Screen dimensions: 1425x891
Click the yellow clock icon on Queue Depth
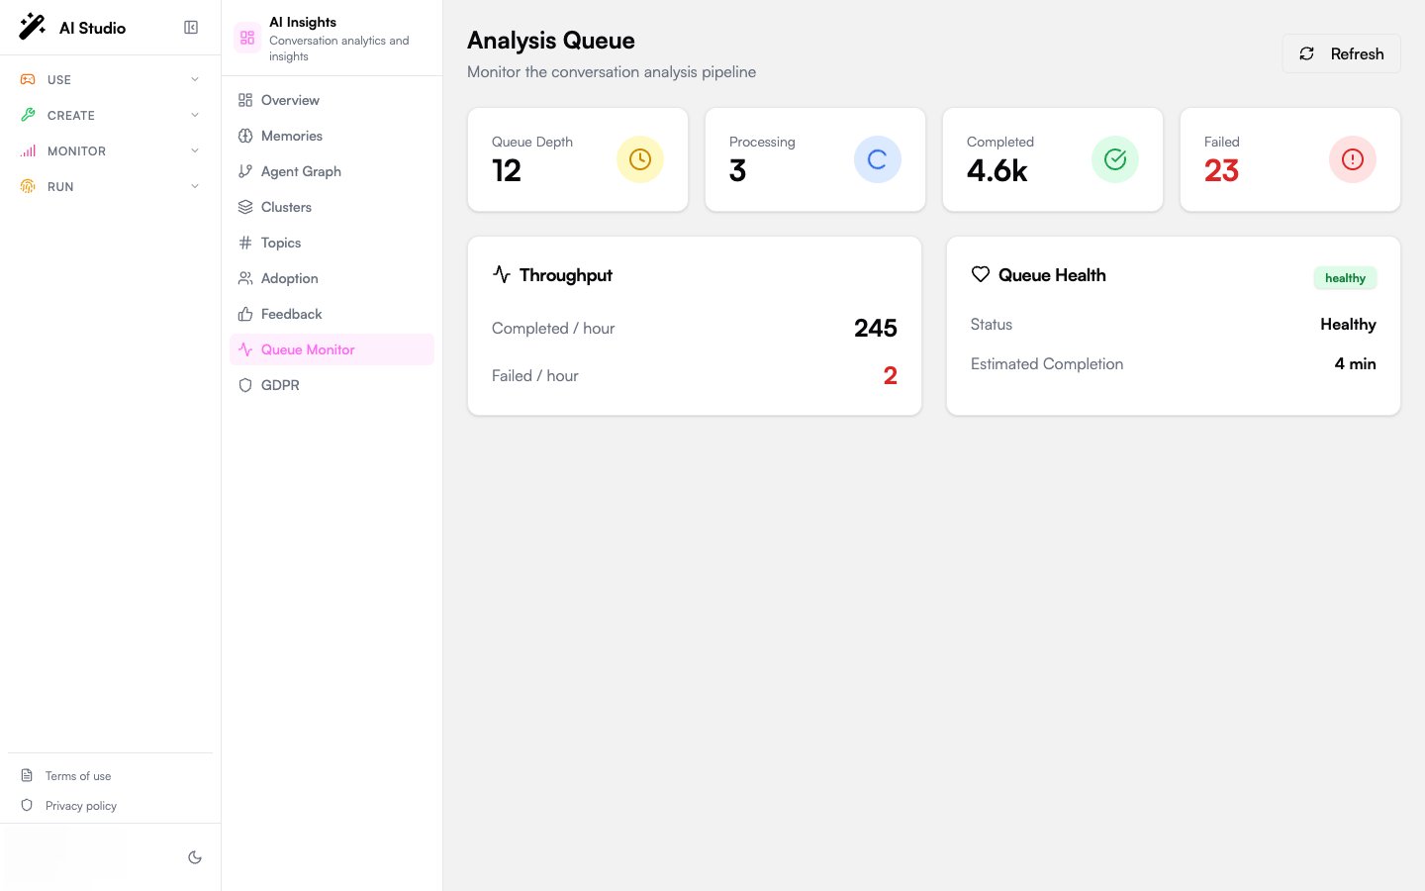tap(640, 159)
